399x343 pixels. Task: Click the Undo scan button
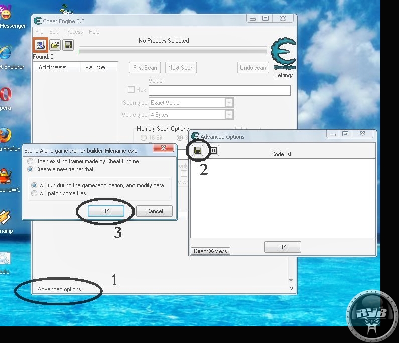coord(253,68)
